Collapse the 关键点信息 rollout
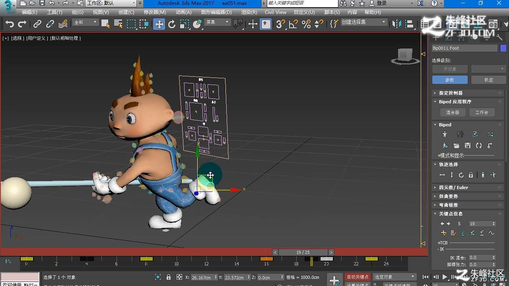This screenshot has height=286, width=509. [468, 214]
